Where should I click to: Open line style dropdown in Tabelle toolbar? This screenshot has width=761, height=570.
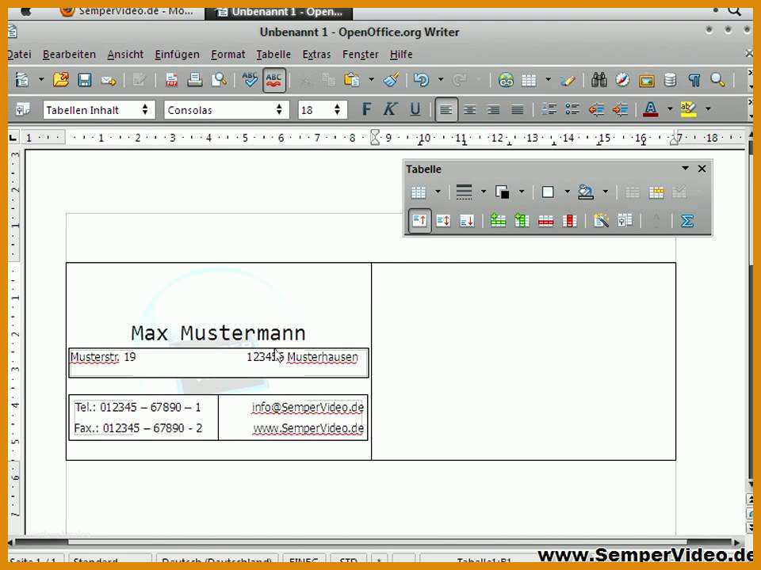(x=484, y=192)
